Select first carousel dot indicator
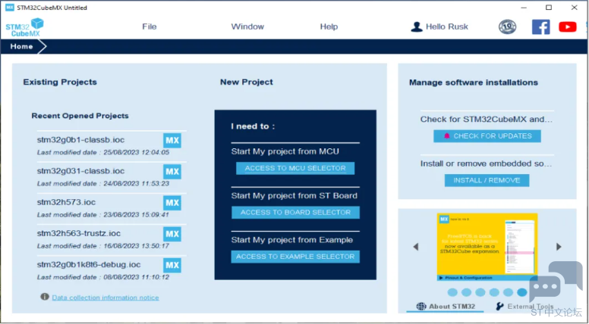The height and width of the screenshot is (324, 589). (x=452, y=292)
